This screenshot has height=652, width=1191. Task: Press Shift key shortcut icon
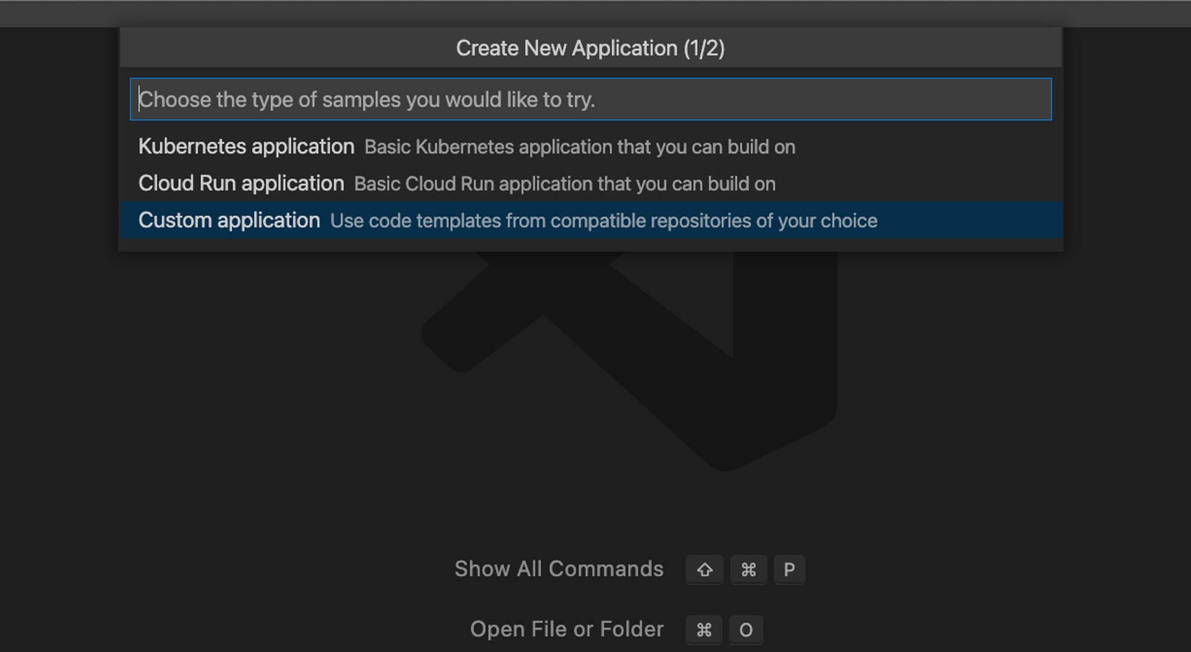tap(704, 569)
